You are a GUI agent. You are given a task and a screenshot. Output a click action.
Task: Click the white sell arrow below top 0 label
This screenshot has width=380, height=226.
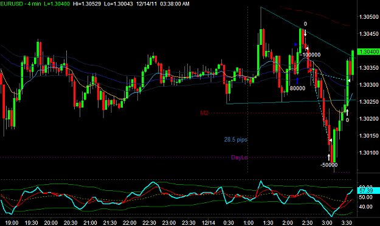(305, 33)
